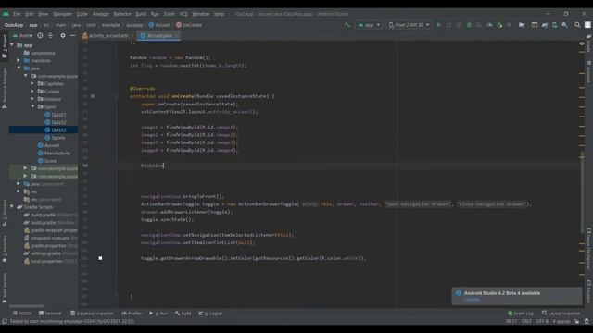Open the Profiler tool window
The image size is (593, 333).
pyautogui.click(x=132, y=314)
